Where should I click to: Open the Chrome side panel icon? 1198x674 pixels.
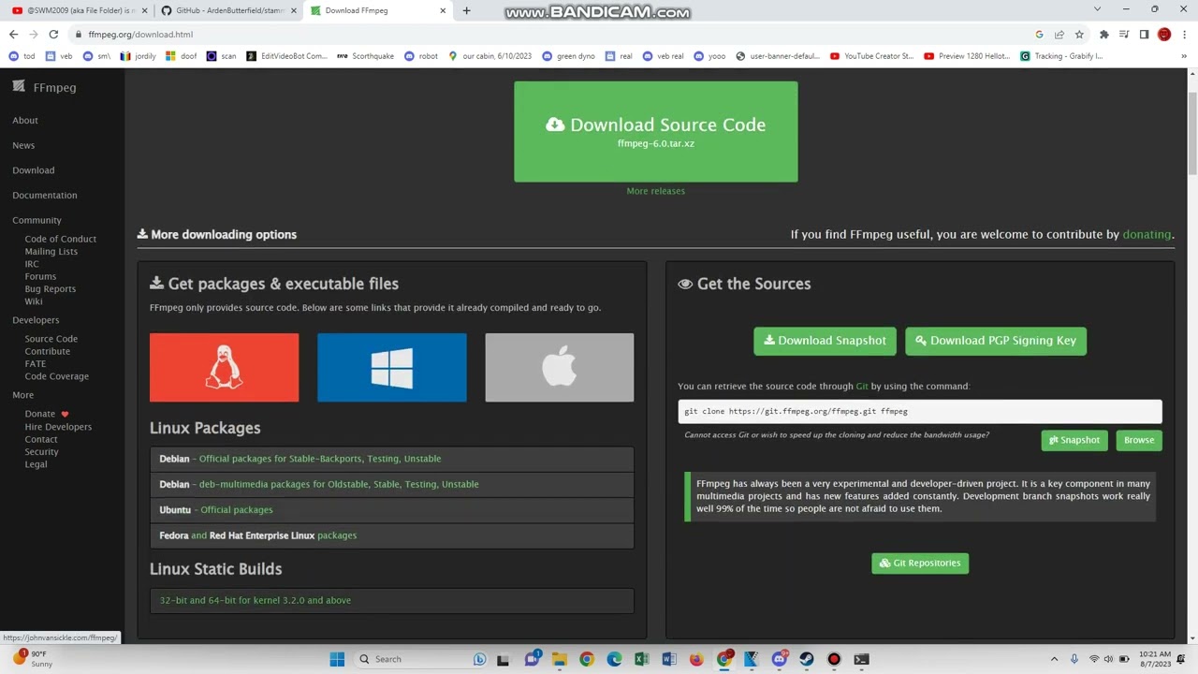pyautogui.click(x=1144, y=35)
